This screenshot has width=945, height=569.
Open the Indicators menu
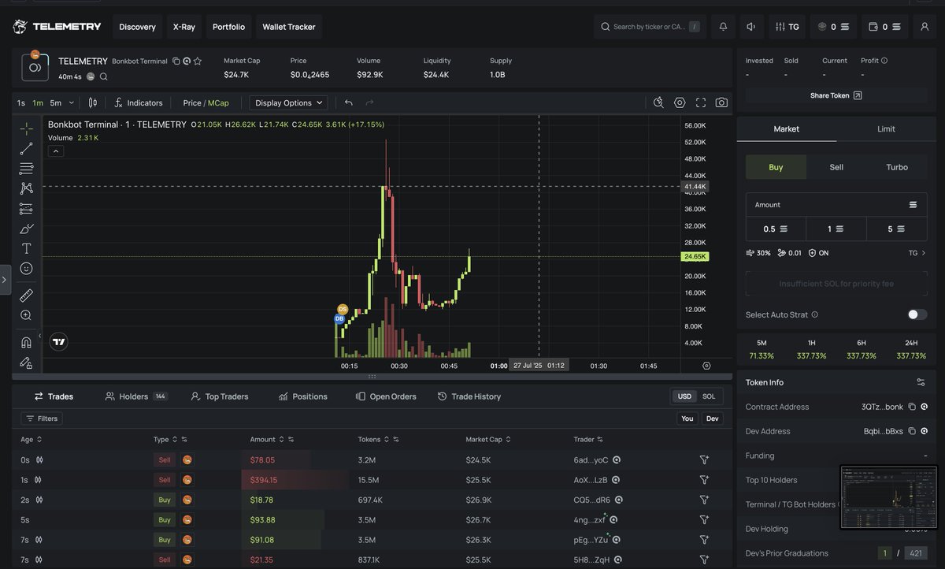pyautogui.click(x=138, y=102)
